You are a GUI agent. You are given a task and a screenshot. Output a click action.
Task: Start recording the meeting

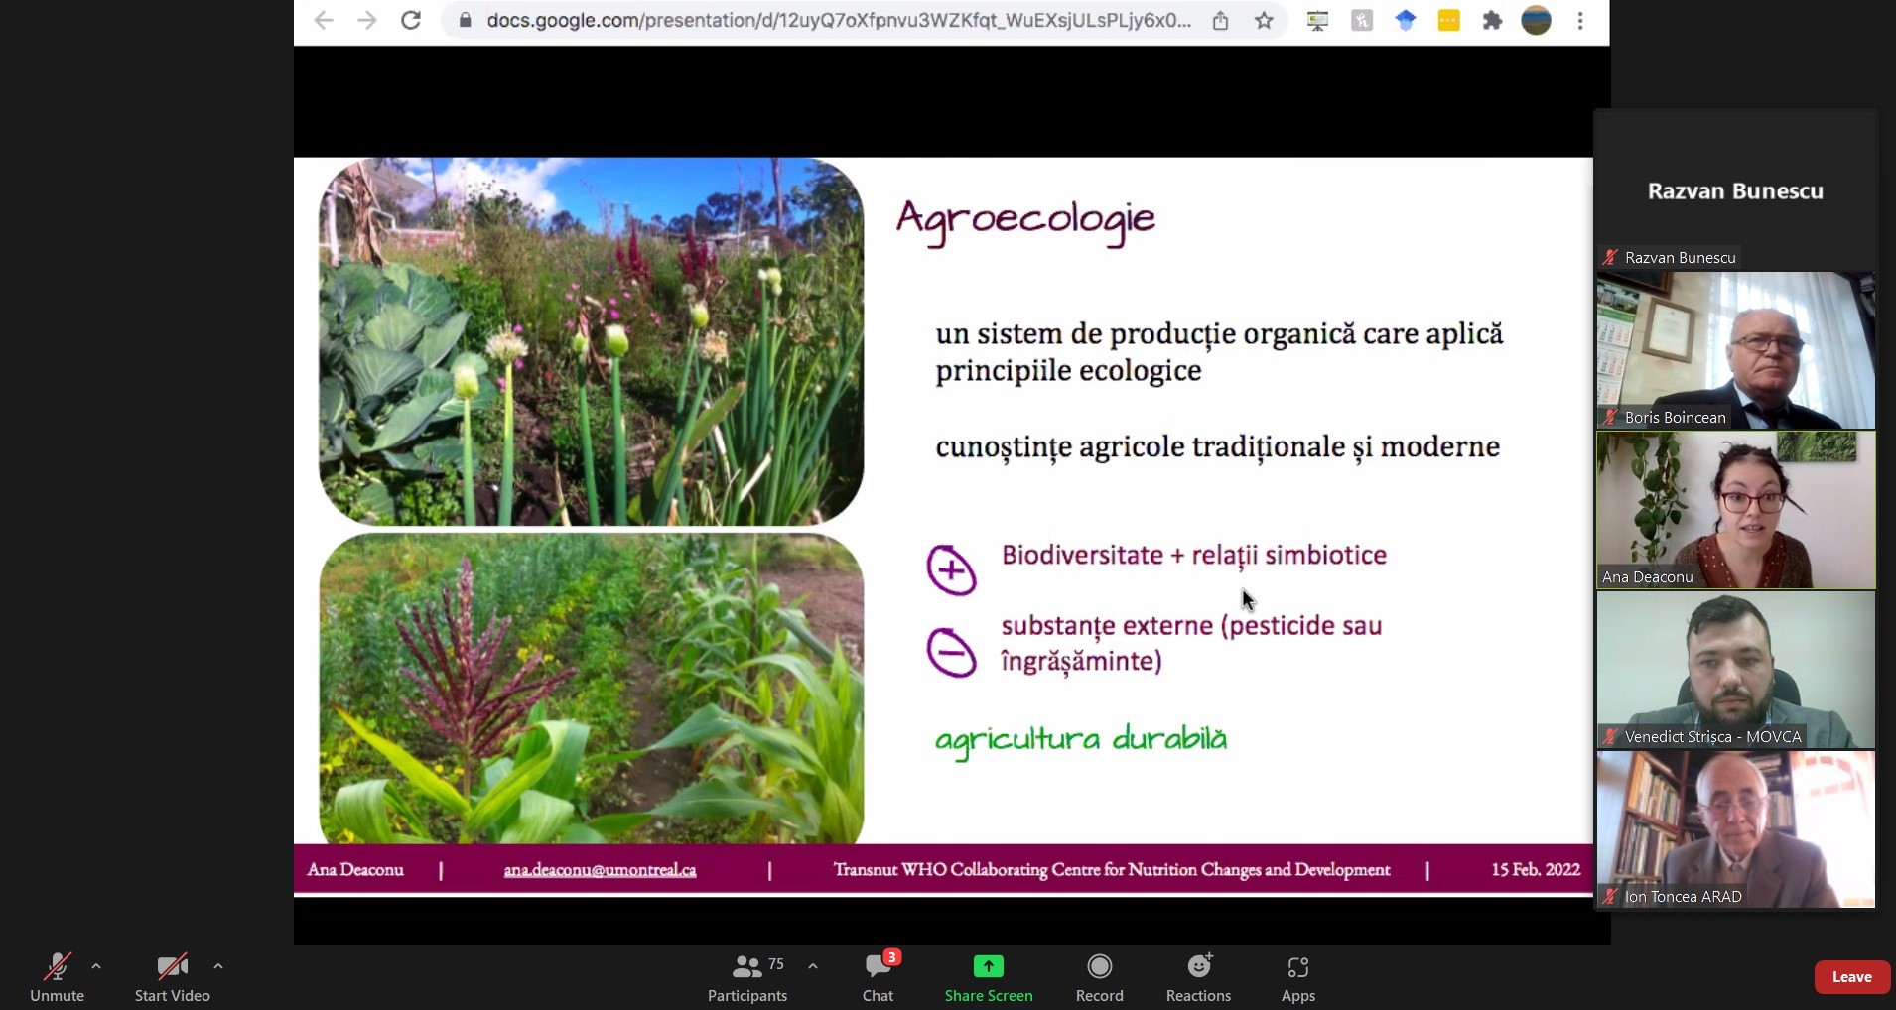(1098, 976)
